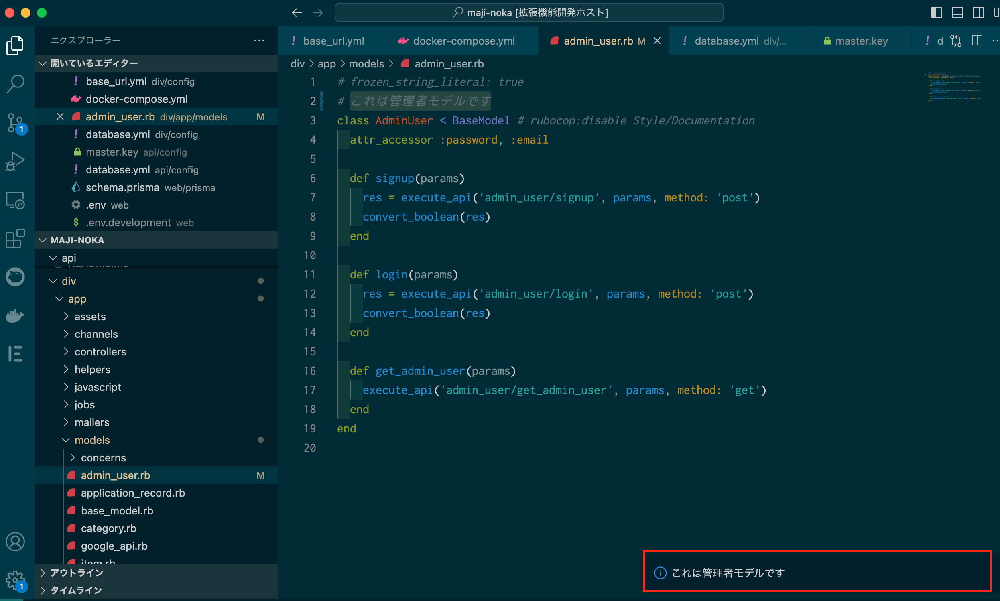Open base_model.rb in file tree
Viewport: 1000px width, 601px height.
[x=117, y=510]
